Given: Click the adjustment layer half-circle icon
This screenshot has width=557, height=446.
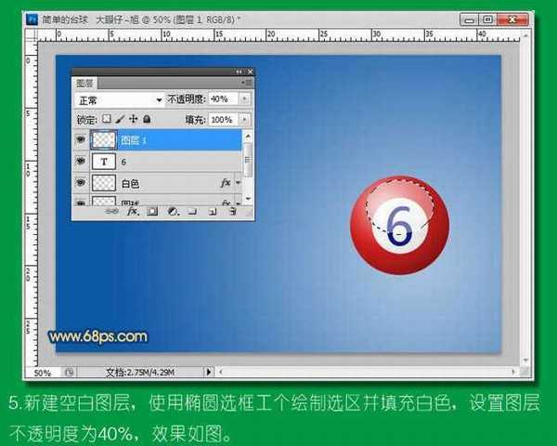Looking at the screenshot, I should point(172,212).
